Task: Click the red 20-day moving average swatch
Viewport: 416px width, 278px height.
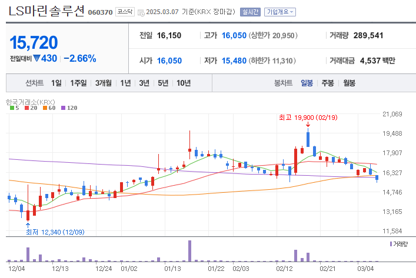Action: pyautogui.click(x=26, y=108)
